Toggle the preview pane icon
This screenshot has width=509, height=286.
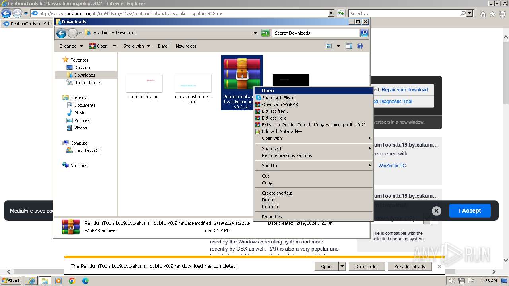coord(349,46)
